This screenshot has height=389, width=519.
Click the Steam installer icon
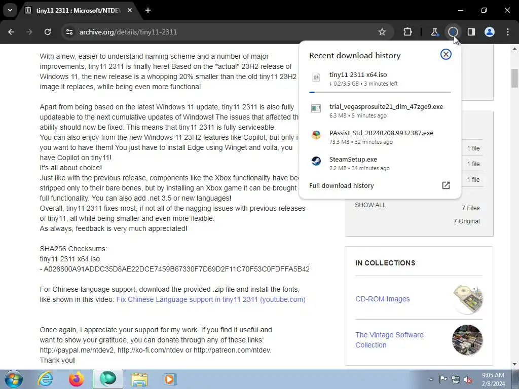(316, 161)
